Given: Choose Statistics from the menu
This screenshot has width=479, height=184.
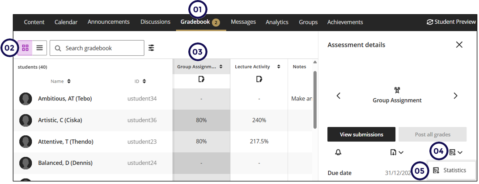Looking at the screenshot, I should (x=452, y=170).
